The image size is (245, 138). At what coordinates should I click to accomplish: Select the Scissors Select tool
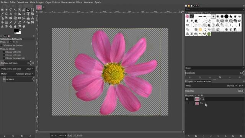[24, 10]
